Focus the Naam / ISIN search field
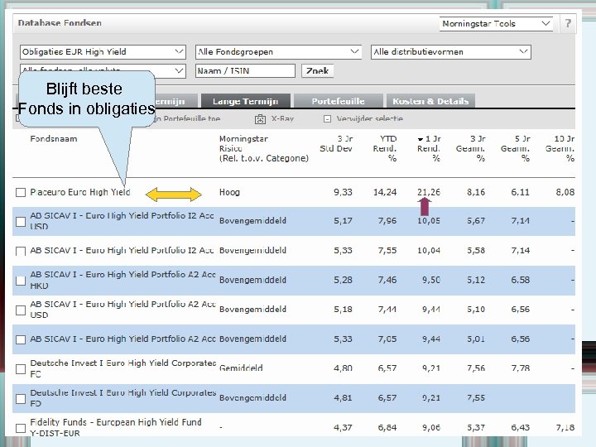The width and height of the screenshot is (596, 447). point(245,71)
